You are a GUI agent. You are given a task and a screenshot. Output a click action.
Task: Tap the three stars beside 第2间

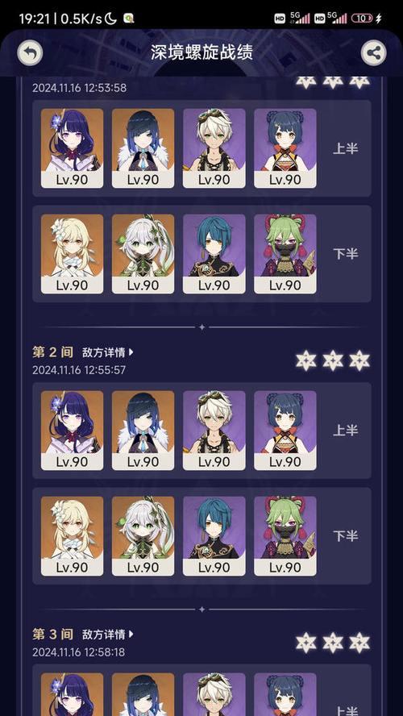click(332, 360)
